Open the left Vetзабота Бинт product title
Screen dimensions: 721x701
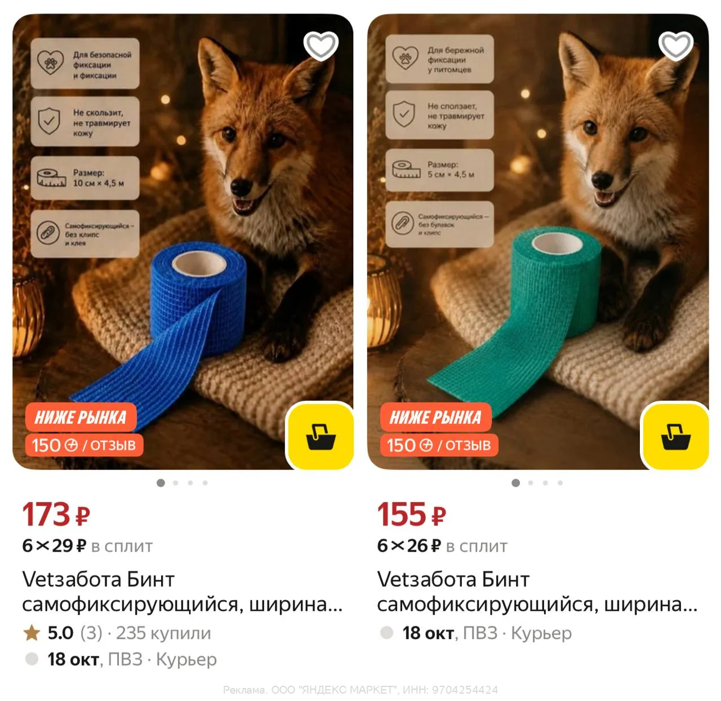[183, 592]
